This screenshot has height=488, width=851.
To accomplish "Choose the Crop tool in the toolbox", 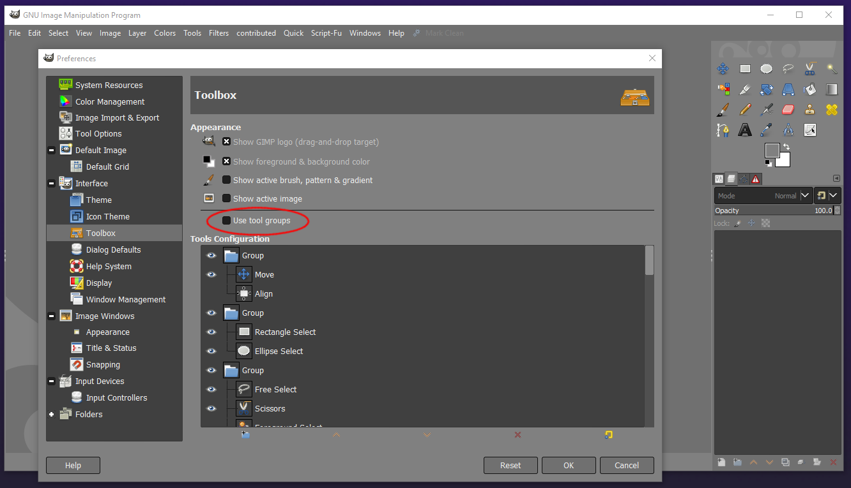I will pos(745,89).
